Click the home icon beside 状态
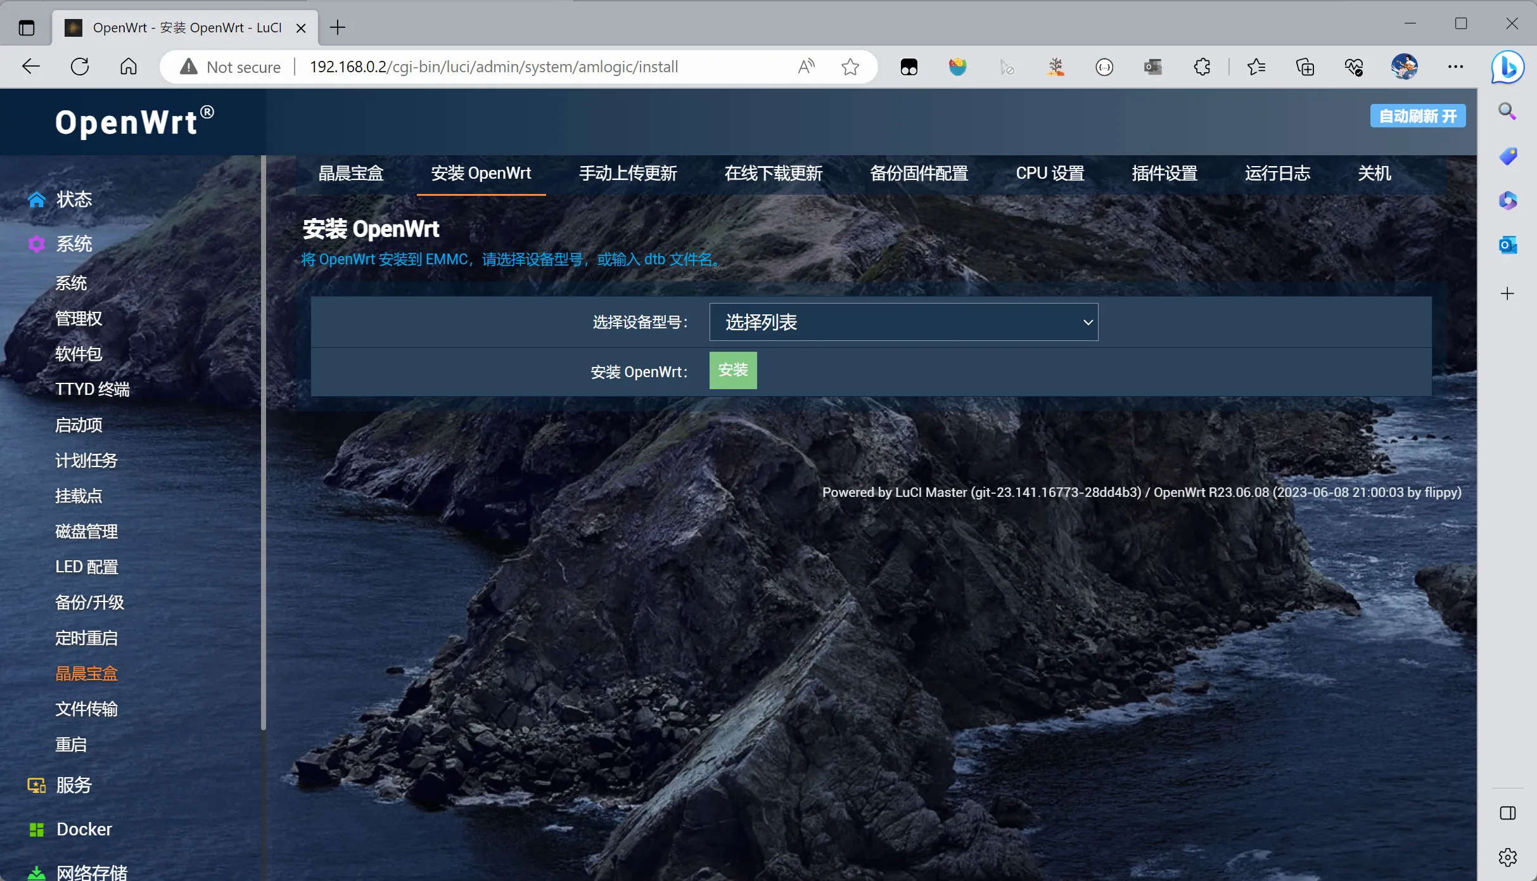Screen dimensions: 1537x881 (37, 200)
